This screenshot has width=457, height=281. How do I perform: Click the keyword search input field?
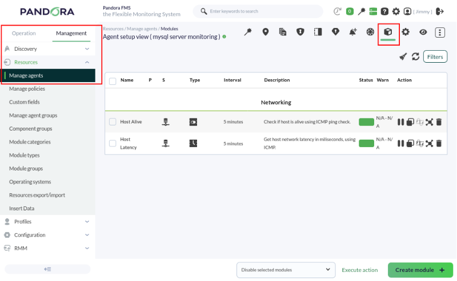click(x=258, y=11)
